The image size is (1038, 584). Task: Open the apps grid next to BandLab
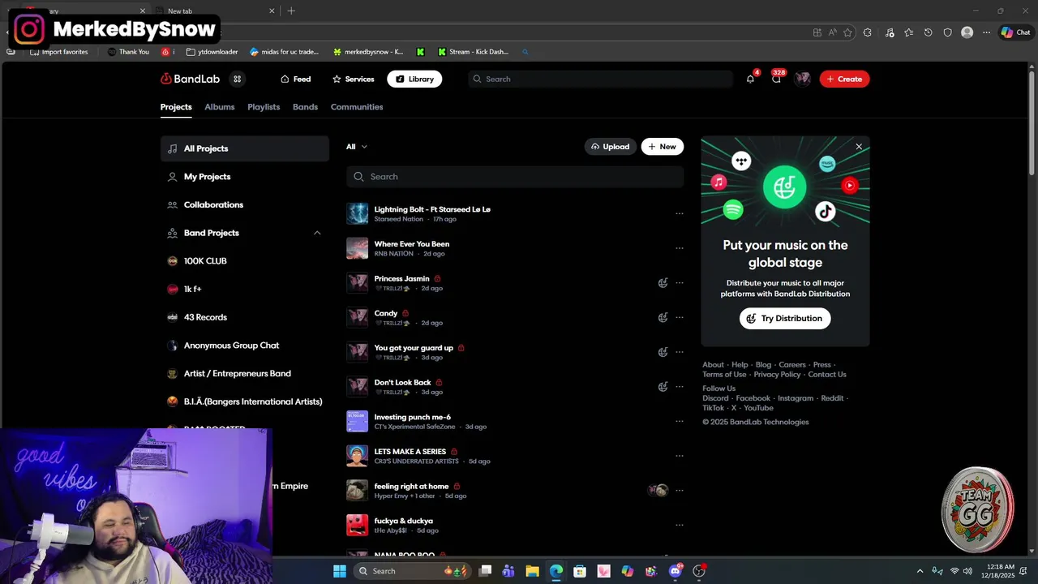coord(237,79)
